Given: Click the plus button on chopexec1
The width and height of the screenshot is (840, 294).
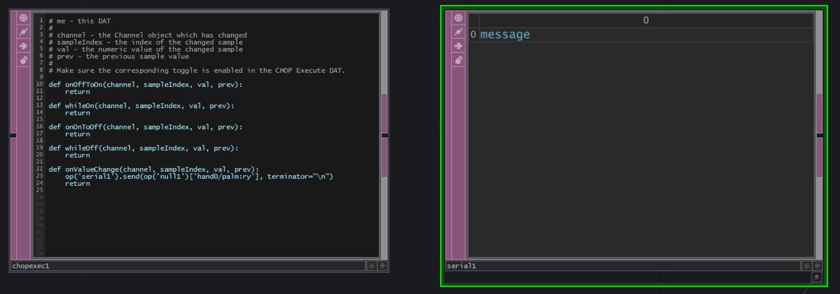Looking at the screenshot, I should click(382, 266).
